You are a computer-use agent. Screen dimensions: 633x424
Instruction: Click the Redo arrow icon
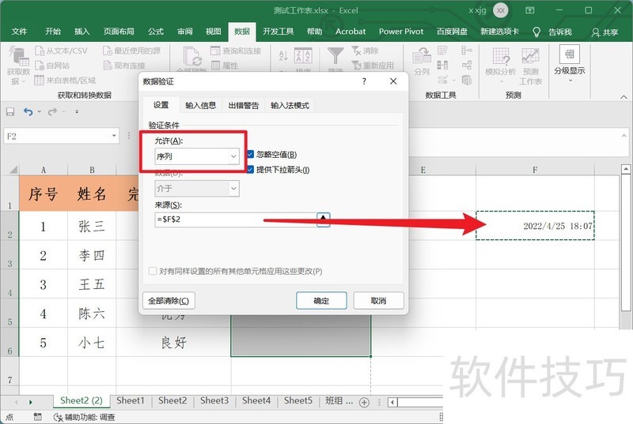(x=52, y=111)
